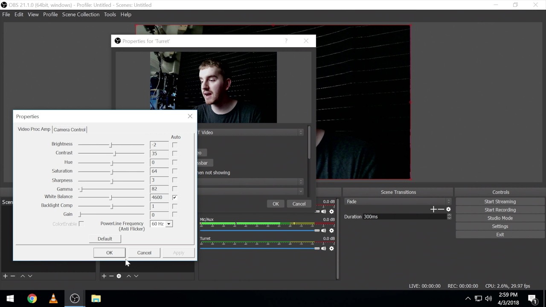The width and height of the screenshot is (546, 307).
Task: Open the Scene Collection menu
Action: pyautogui.click(x=81, y=14)
